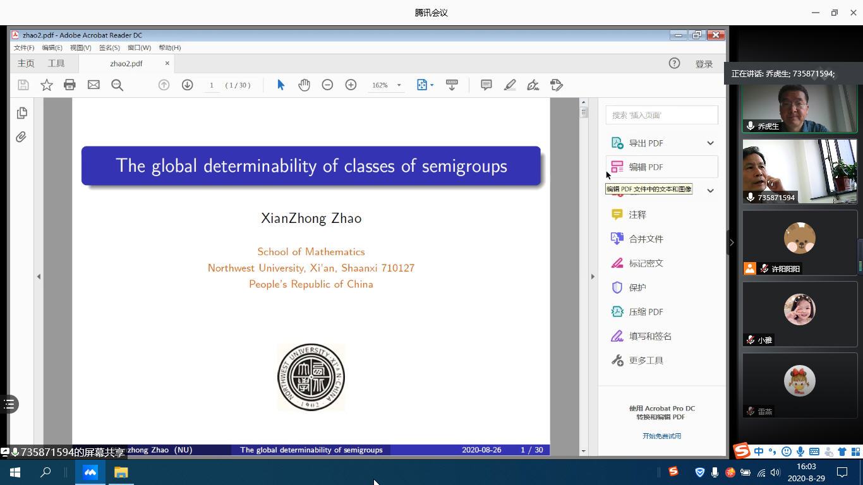Click the zoom out minus icon
863x485 pixels.
327,85
